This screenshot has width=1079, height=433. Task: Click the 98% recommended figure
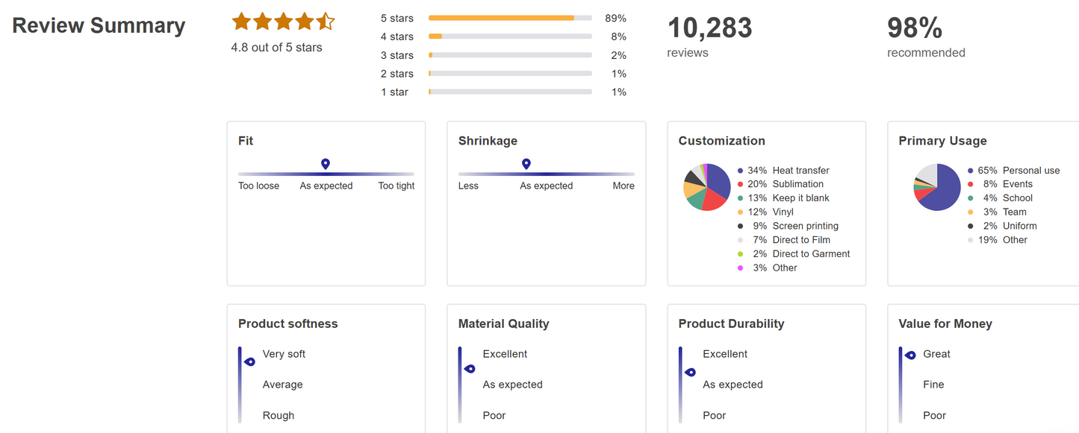coord(915,28)
